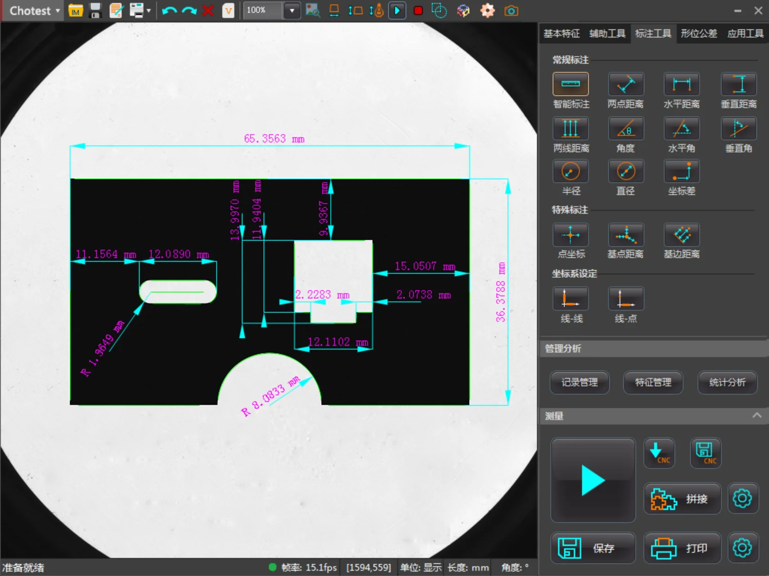Click the 记录管理 button

pyautogui.click(x=579, y=382)
